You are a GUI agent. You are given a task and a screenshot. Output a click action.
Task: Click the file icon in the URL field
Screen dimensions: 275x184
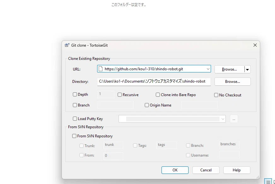click(101, 69)
